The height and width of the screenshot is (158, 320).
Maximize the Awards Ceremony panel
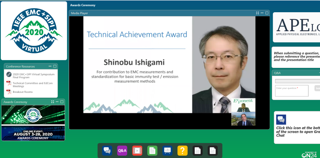click(62, 102)
